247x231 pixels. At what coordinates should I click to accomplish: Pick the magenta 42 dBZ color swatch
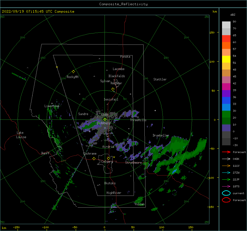(x=226, y=87)
